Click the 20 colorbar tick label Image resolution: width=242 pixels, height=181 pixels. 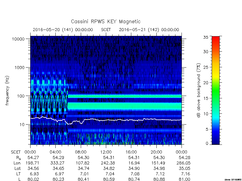[x=206, y=82]
